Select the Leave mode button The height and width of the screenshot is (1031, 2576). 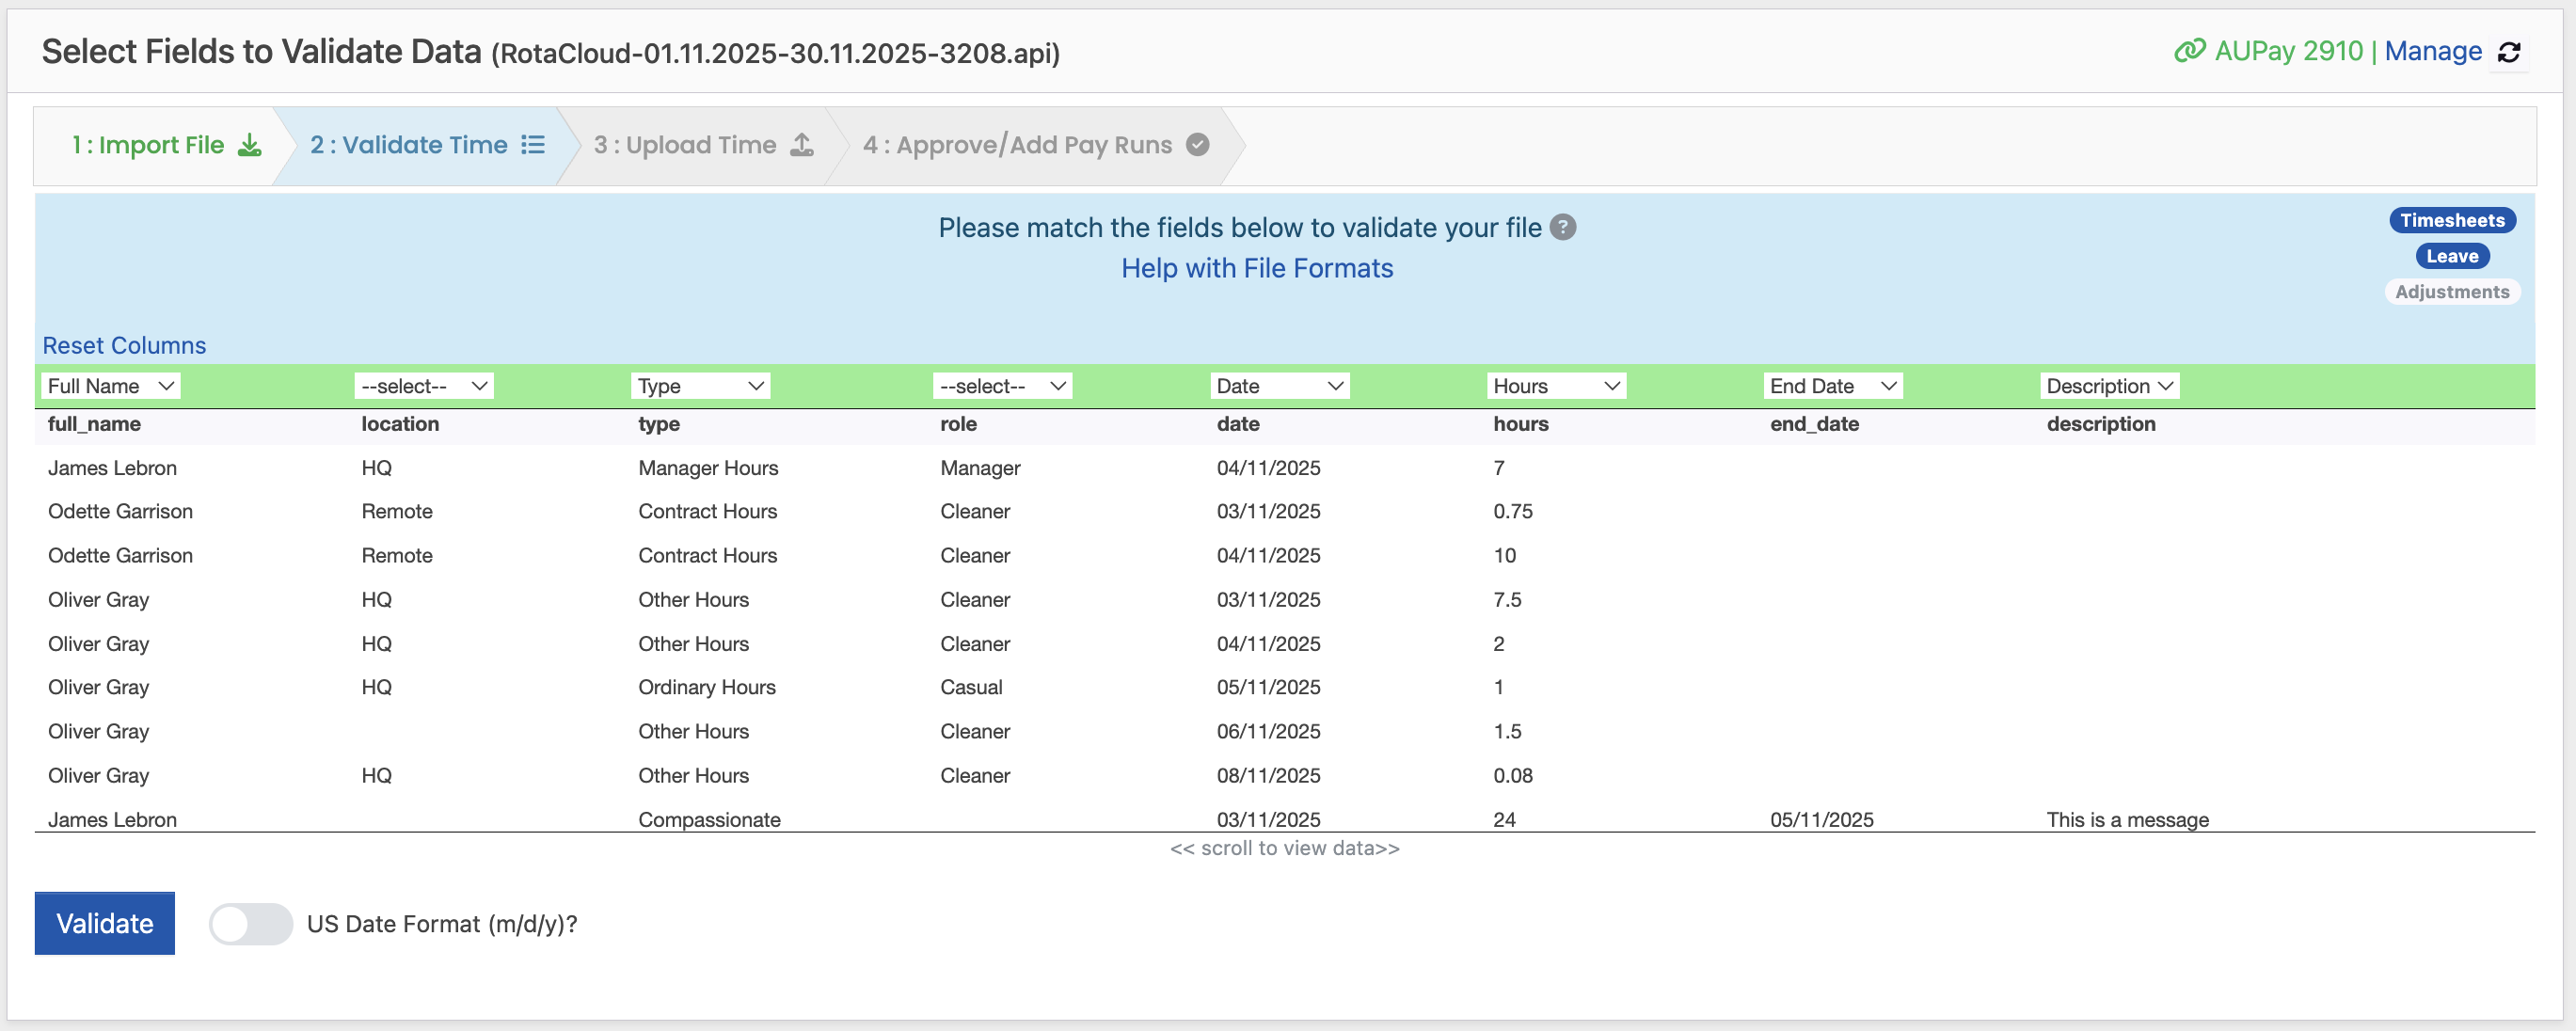[x=2451, y=255]
